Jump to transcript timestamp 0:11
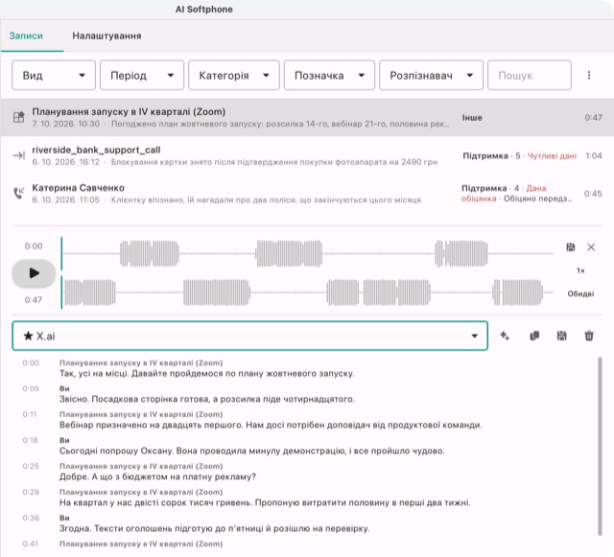 pos(30,414)
